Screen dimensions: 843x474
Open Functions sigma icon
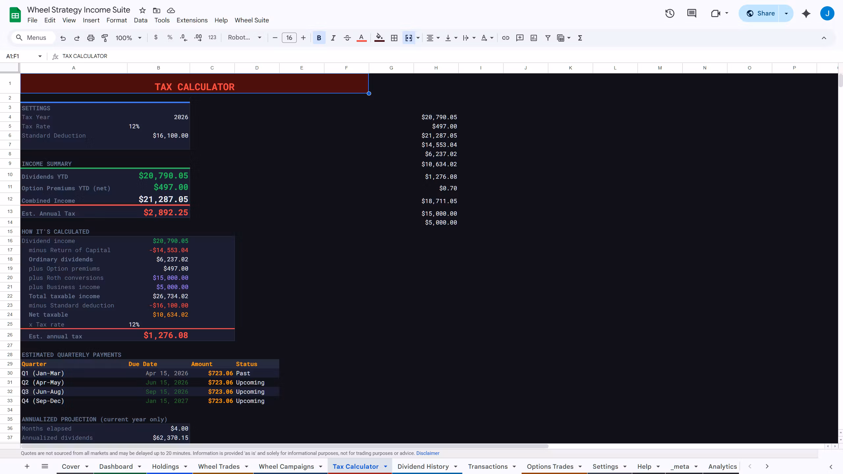tap(580, 38)
